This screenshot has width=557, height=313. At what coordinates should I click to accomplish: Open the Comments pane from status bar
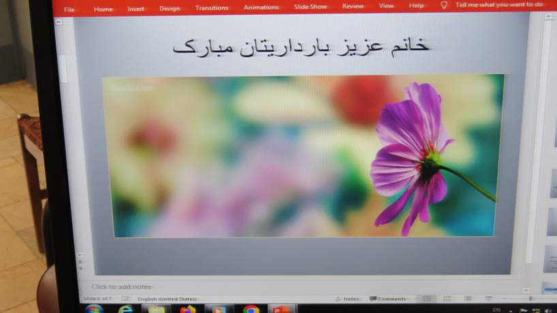[x=387, y=299]
